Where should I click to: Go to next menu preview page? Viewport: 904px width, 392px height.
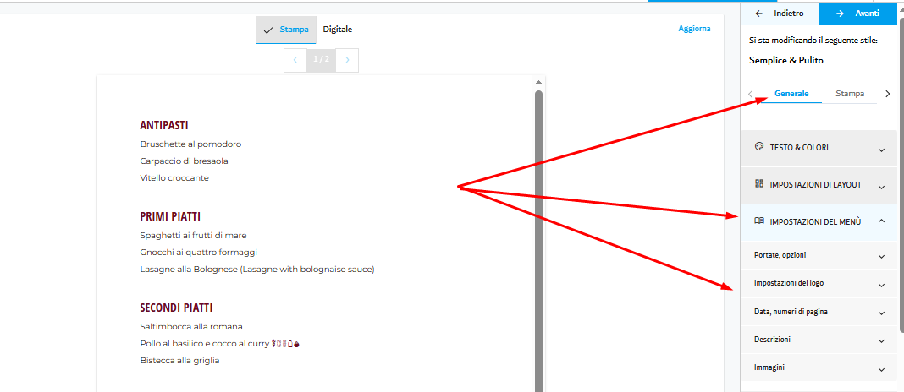346,60
